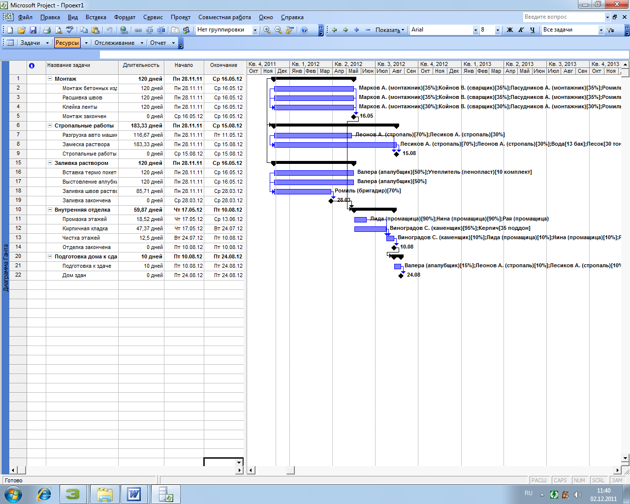Click the New project icon

coord(10,30)
